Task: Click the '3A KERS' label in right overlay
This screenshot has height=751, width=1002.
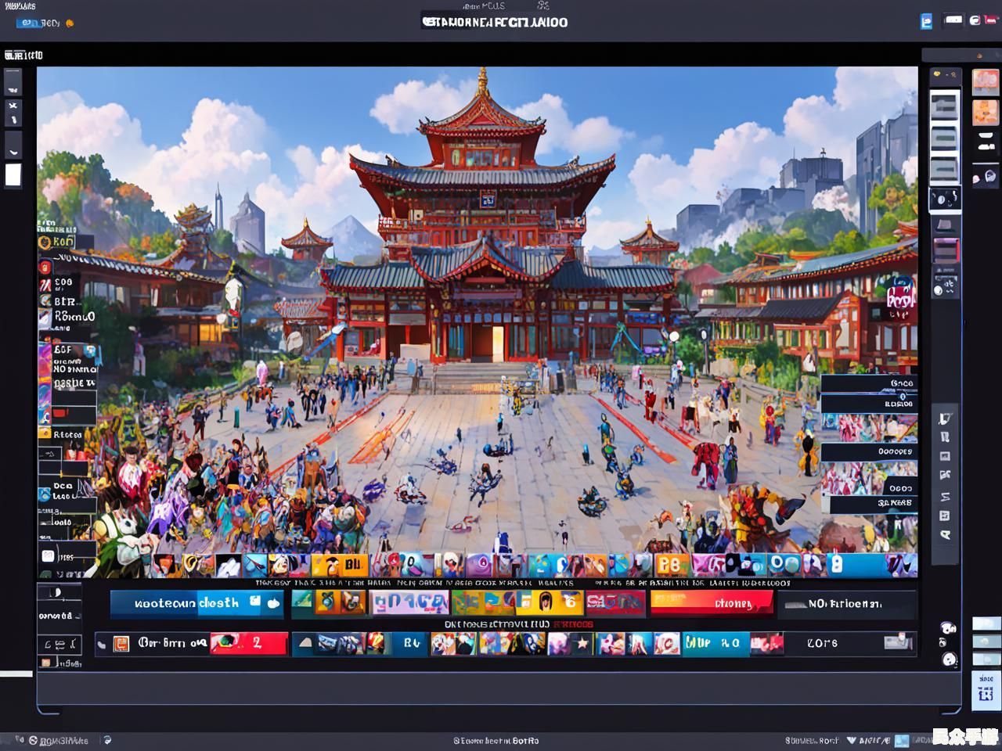Action: click(x=895, y=503)
